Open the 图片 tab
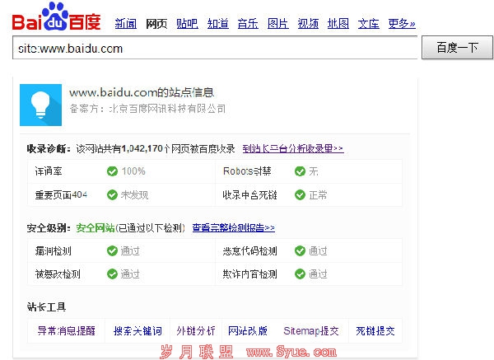The width and height of the screenshot is (494, 360). [278, 24]
